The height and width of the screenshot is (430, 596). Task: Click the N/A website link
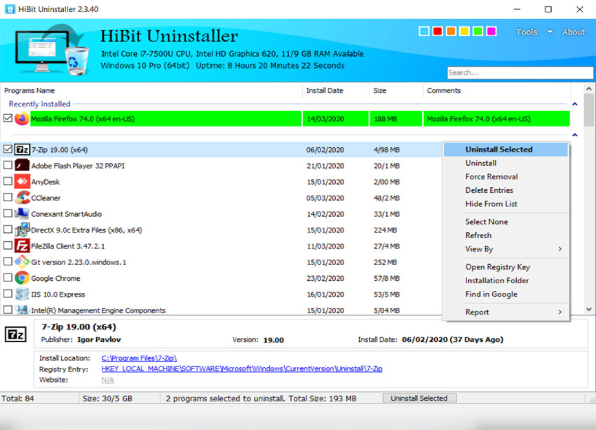(107, 380)
